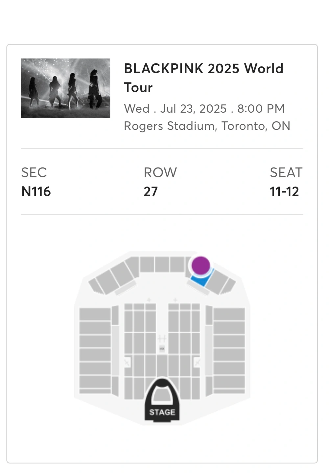Click the small mixing booth box mid-floor

pos(162,349)
